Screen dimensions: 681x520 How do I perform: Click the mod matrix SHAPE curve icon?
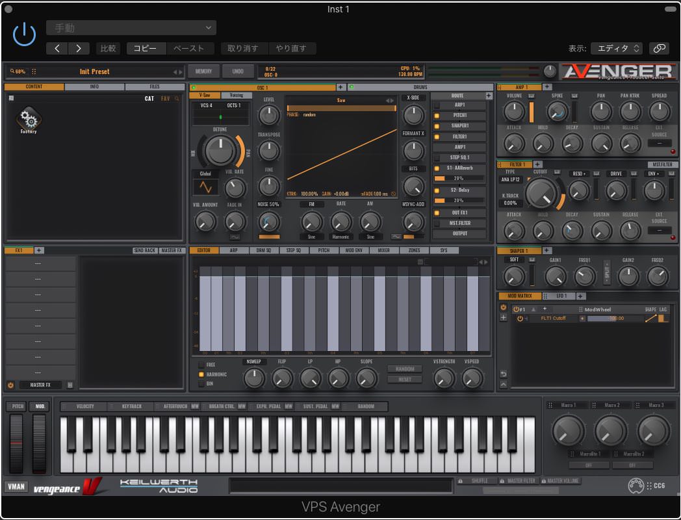tap(650, 318)
